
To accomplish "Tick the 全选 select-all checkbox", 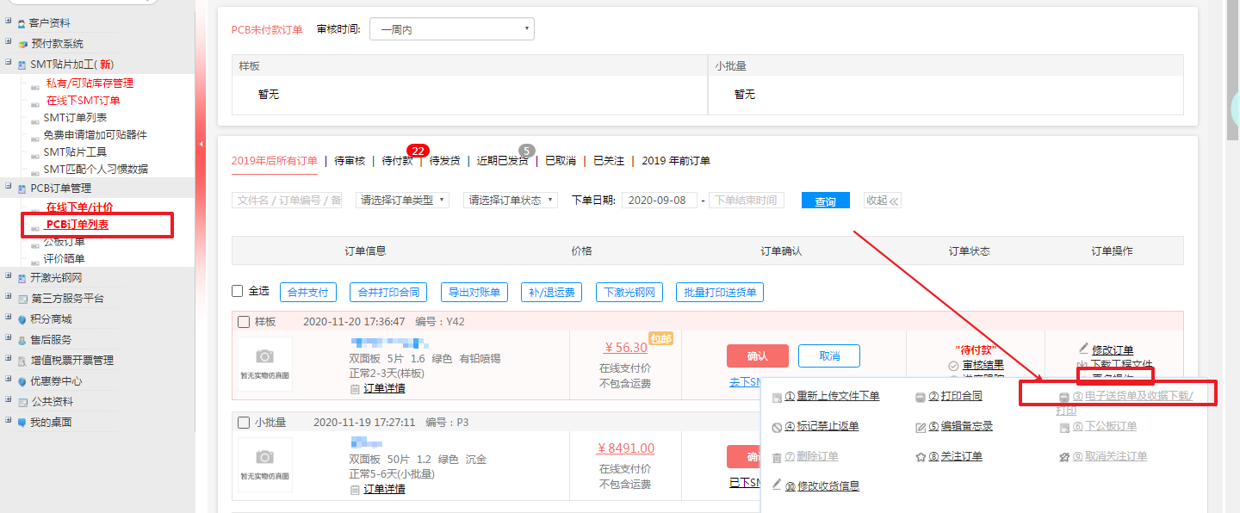I will coord(238,292).
